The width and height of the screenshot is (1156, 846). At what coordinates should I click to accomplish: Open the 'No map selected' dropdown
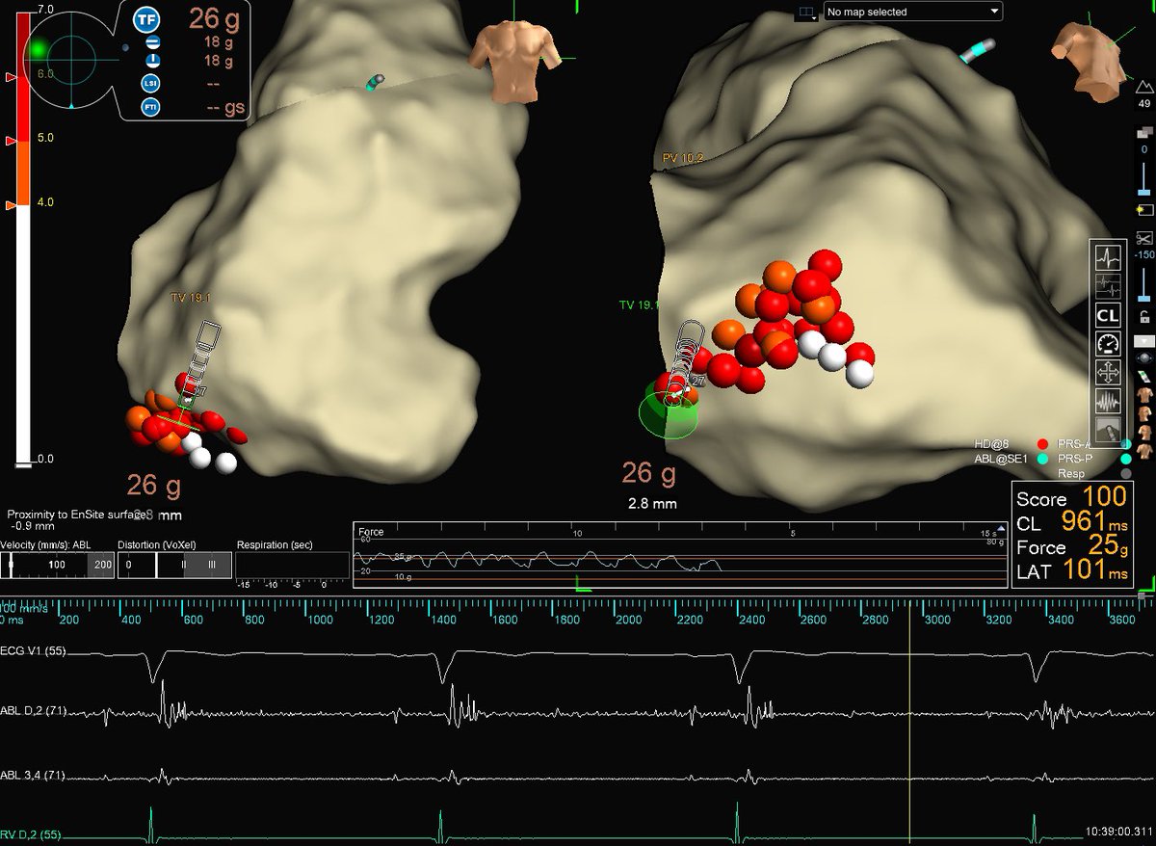[911, 12]
